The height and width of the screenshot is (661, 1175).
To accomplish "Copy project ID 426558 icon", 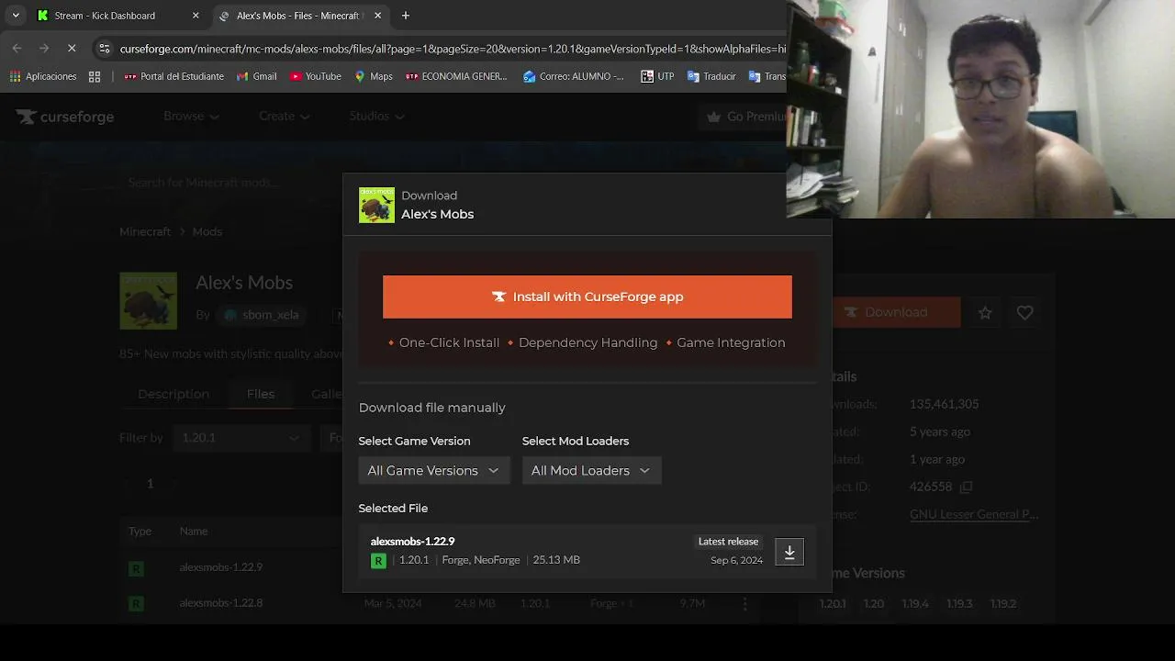I will (966, 487).
